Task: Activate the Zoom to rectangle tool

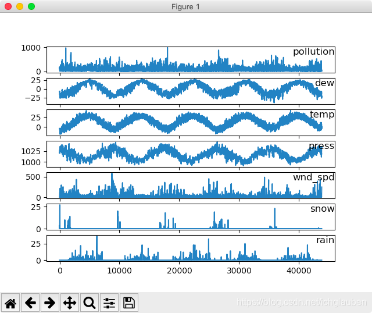Action: [90, 303]
